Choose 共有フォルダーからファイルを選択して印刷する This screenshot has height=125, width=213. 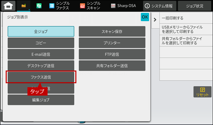pyautogui.click(x=186, y=41)
